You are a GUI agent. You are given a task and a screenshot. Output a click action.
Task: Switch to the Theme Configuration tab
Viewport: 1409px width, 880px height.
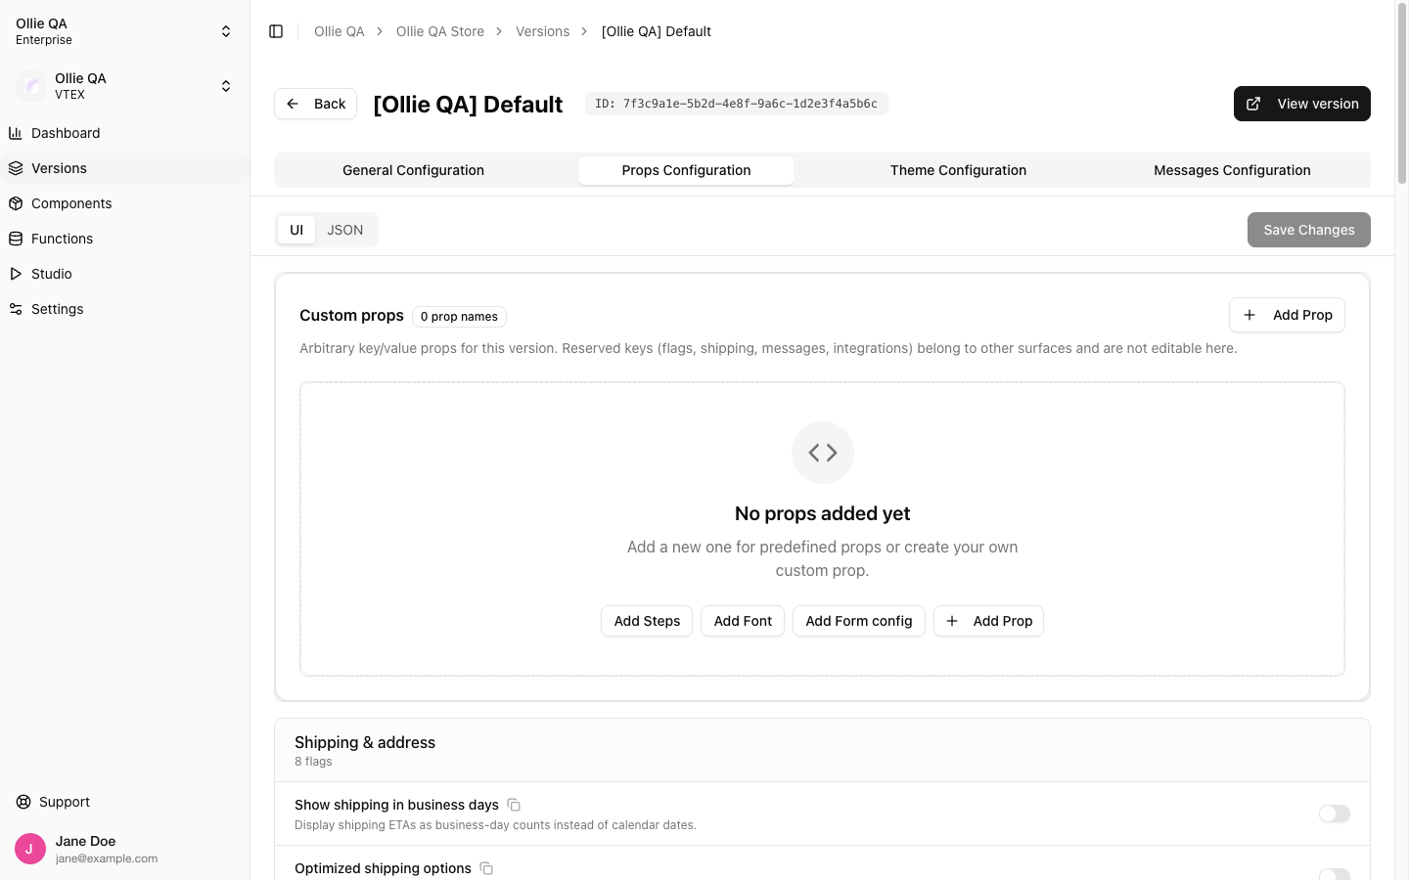pyautogui.click(x=958, y=170)
